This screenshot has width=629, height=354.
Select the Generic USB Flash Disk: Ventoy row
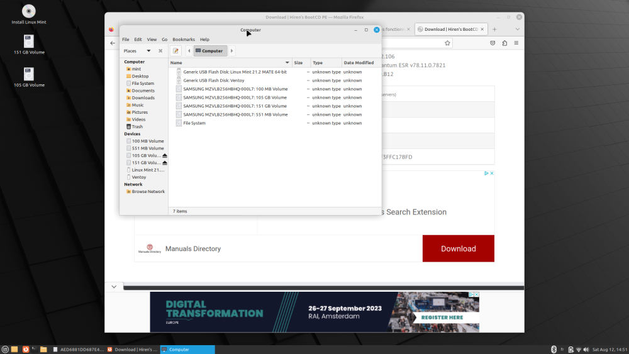(275, 80)
